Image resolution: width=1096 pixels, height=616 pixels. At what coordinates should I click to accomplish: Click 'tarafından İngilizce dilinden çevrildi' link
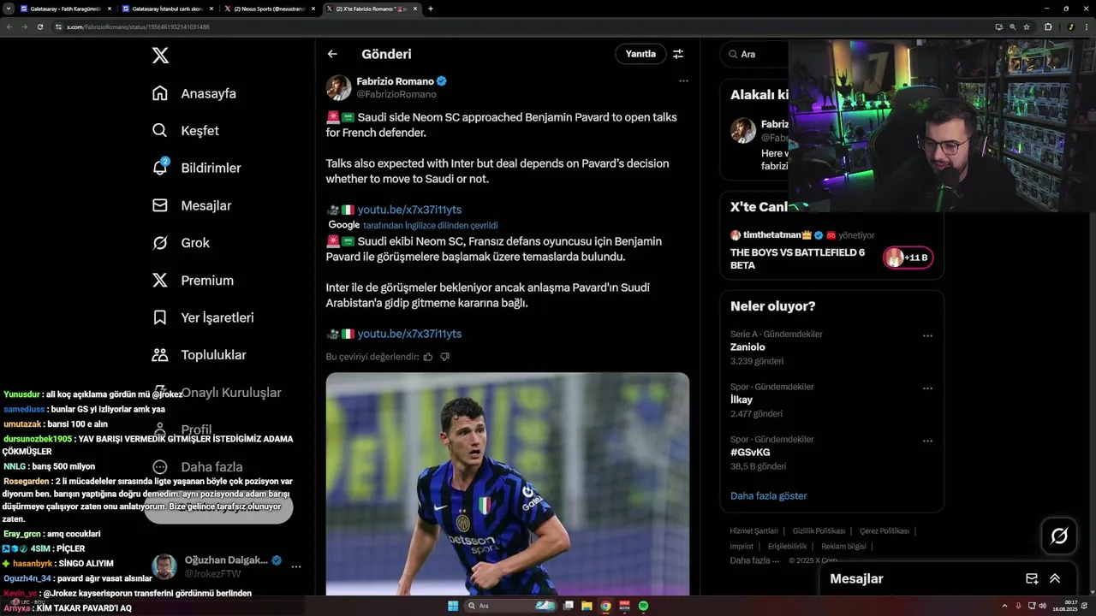click(430, 226)
